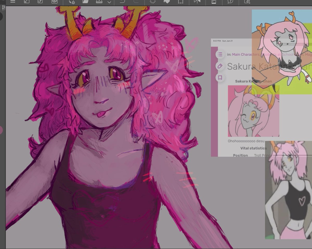Viewport: 312px width, 249px height.
Task: Select the black heart tank-top reference image
Action: [x=288, y=190]
